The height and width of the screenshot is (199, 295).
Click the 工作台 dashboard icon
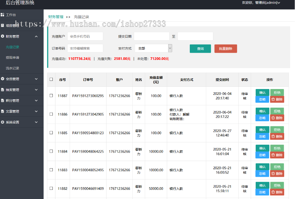(2, 15)
